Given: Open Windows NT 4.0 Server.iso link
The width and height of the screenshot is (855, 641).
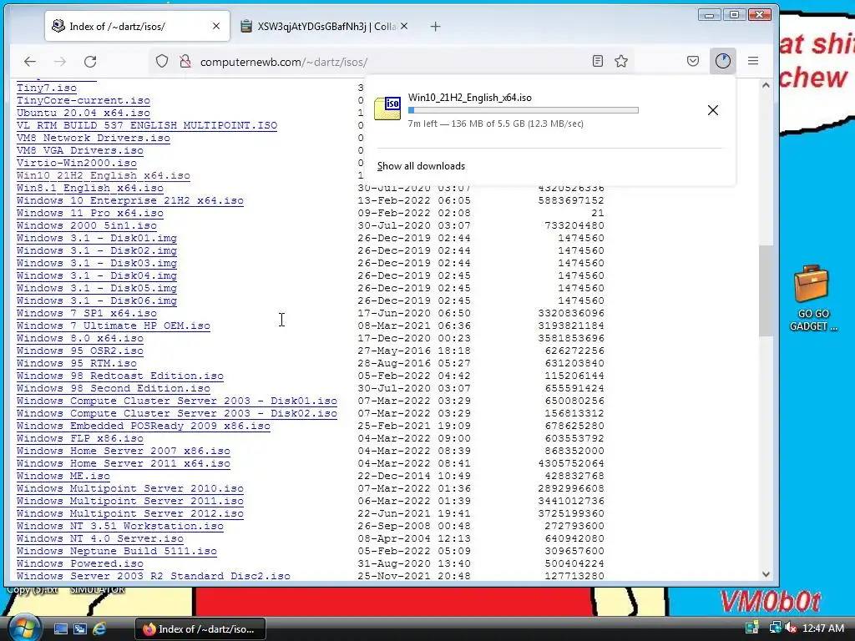Looking at the screenshot, I should click(100, 539).
